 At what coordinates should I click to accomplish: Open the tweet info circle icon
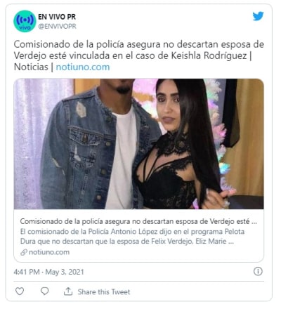tap(258, 271)
